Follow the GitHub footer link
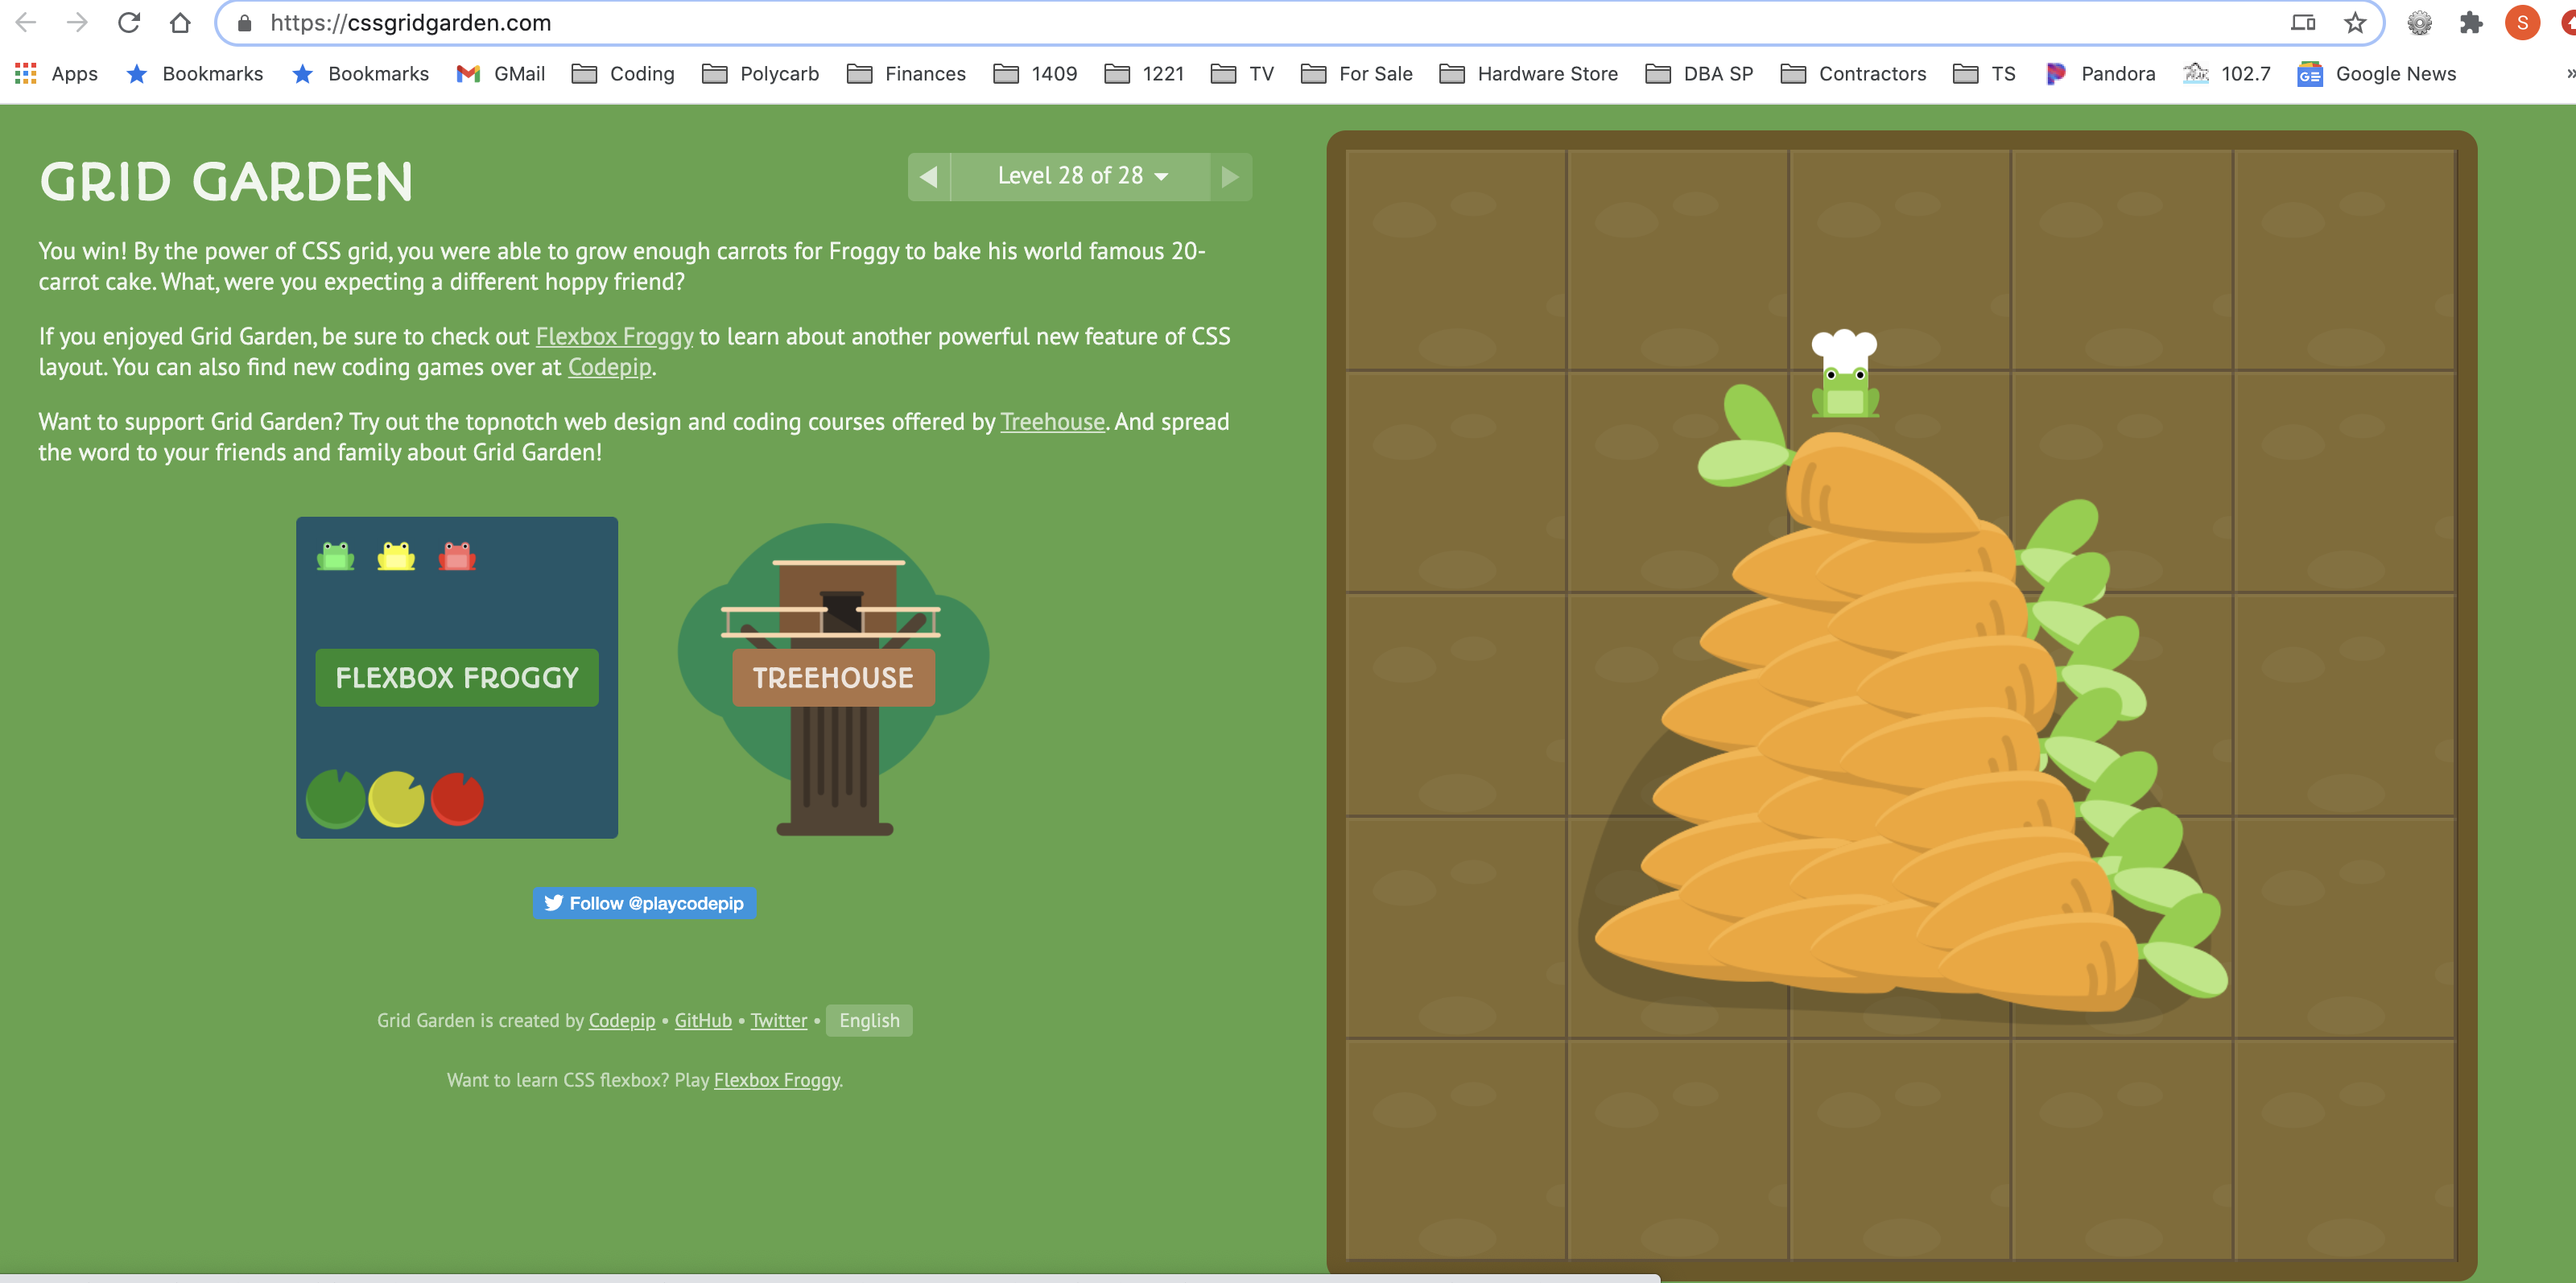Viewport: 2576px width, 1283px height. pos(702,1020)
